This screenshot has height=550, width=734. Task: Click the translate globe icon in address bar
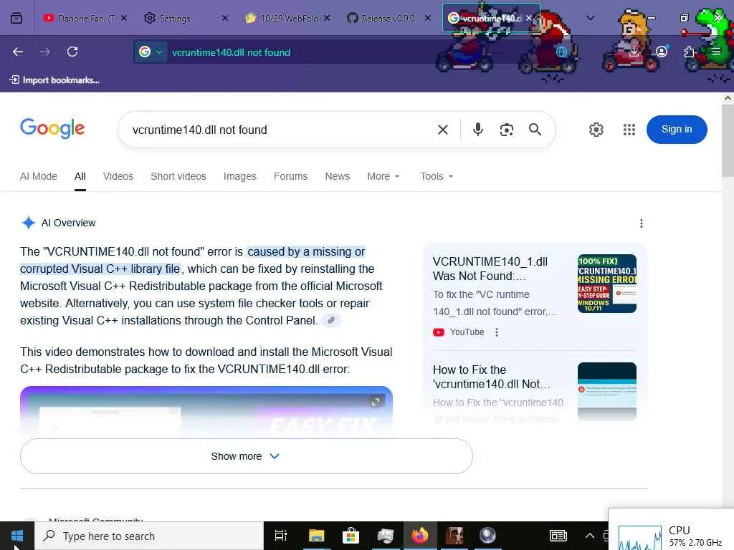(561, 52)
